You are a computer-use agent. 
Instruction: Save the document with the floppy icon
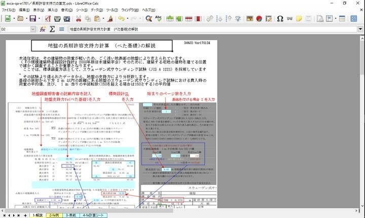(x=33, y=18)
